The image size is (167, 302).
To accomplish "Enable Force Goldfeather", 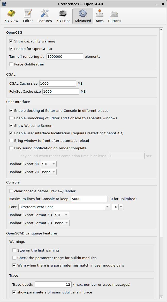I will click(11, 64).
